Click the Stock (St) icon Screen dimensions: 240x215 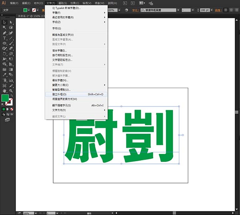(133, 3)
